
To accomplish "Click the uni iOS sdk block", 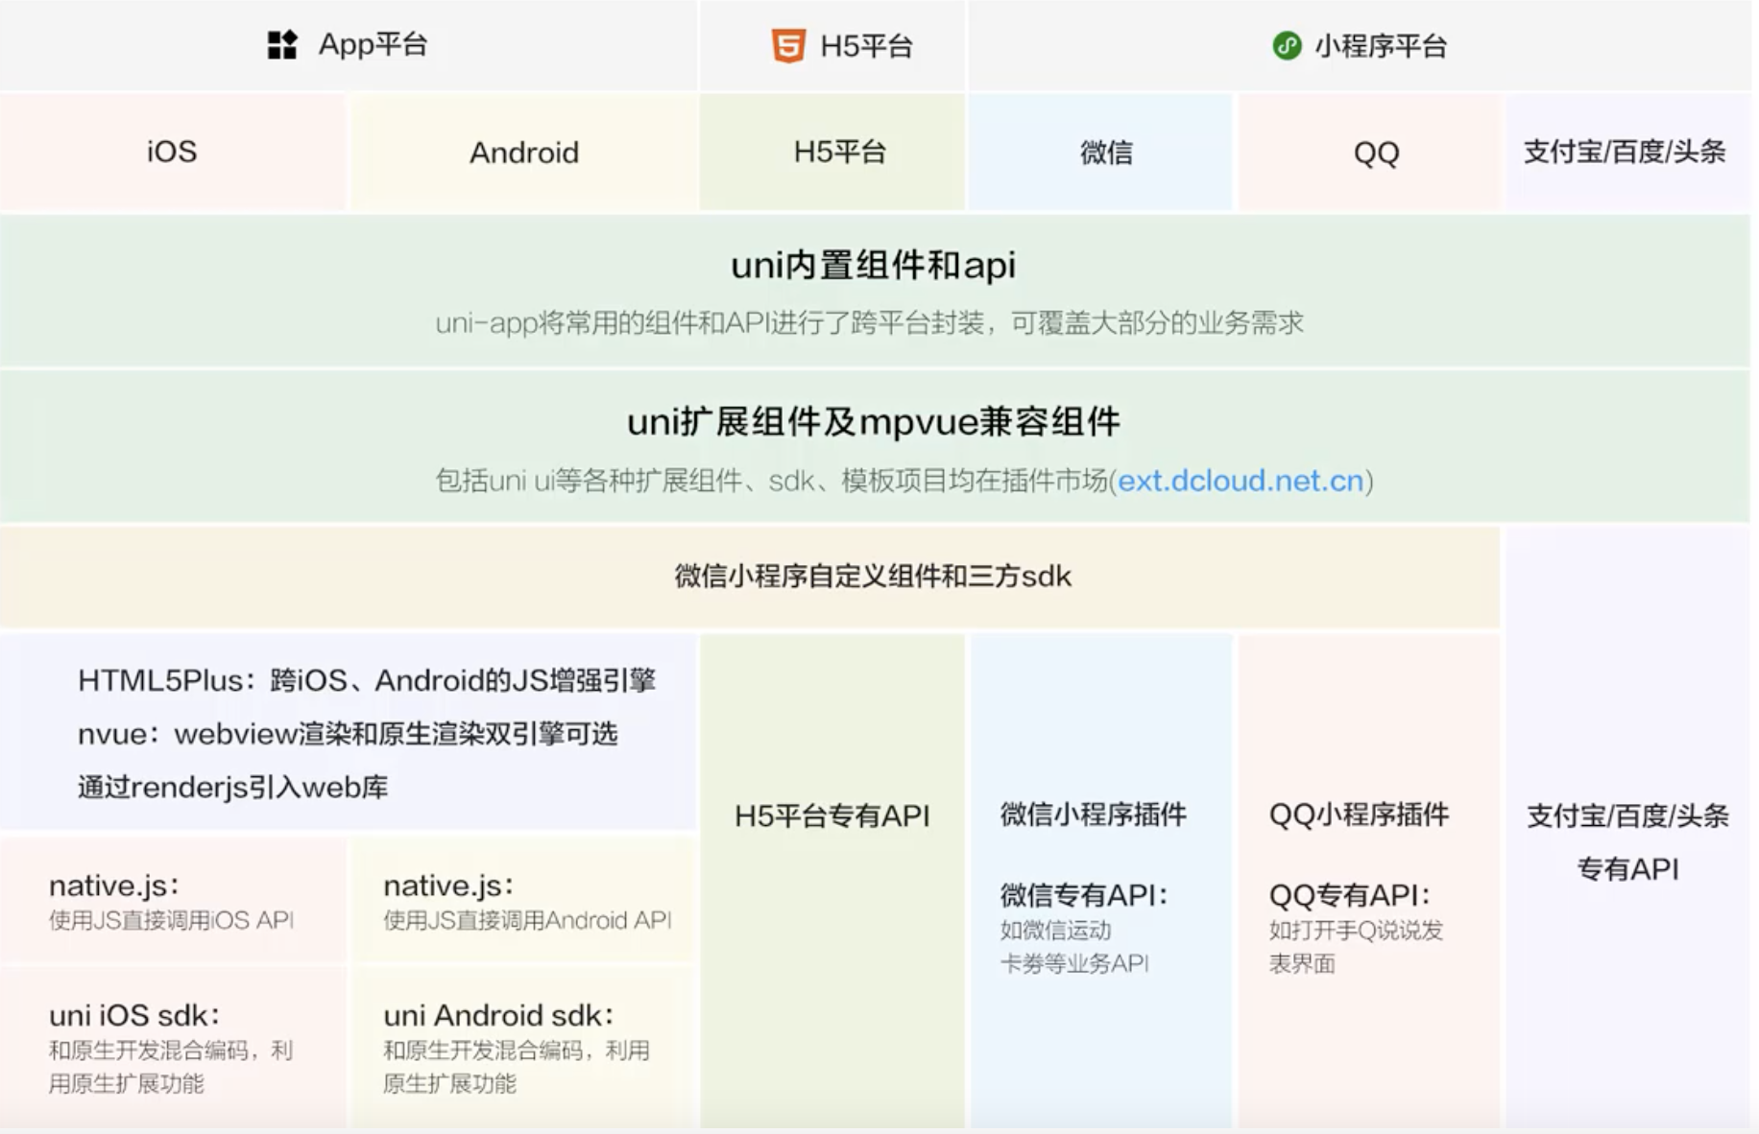I will tap(173, 1046).
